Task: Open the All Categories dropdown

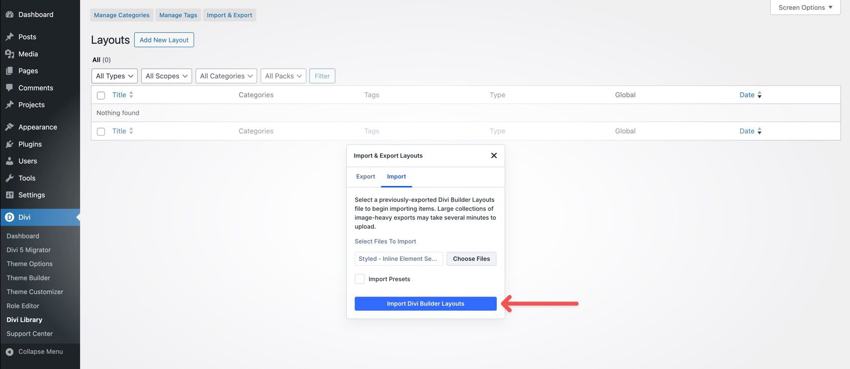Action: [x=226, y=76]
